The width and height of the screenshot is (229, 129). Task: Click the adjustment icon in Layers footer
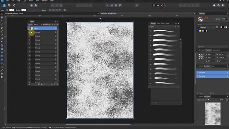[42, 85]
